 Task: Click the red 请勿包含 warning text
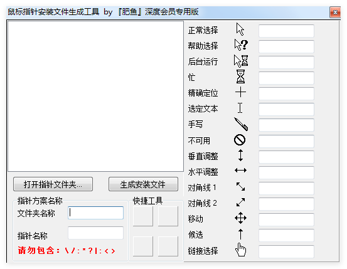[x=67, y=251]
